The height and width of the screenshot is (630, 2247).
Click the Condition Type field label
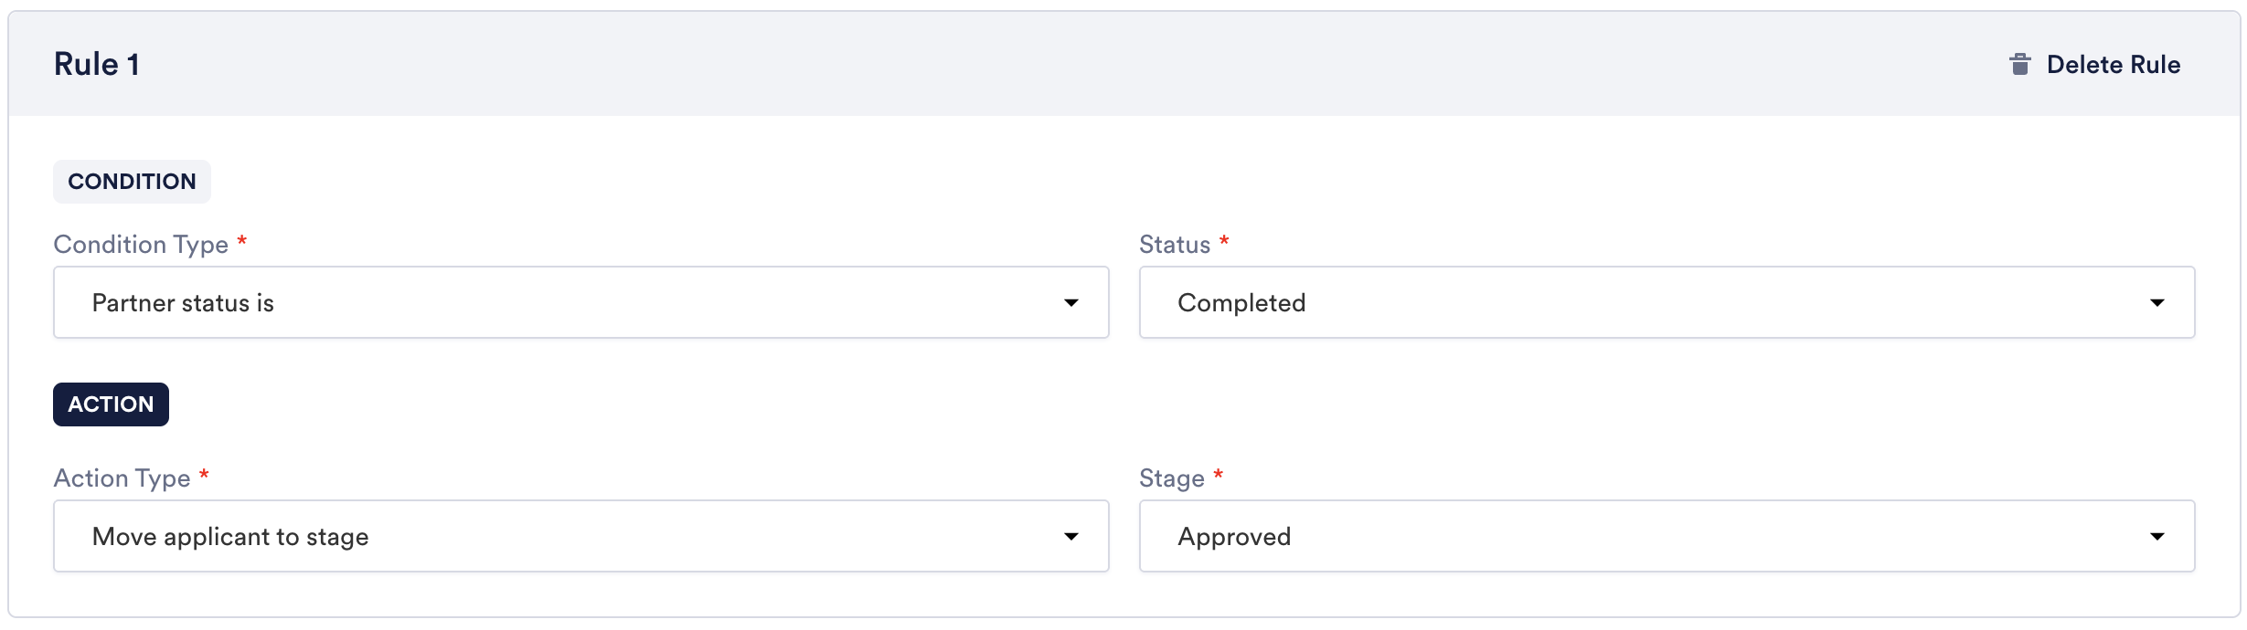[x=141, y=245]
